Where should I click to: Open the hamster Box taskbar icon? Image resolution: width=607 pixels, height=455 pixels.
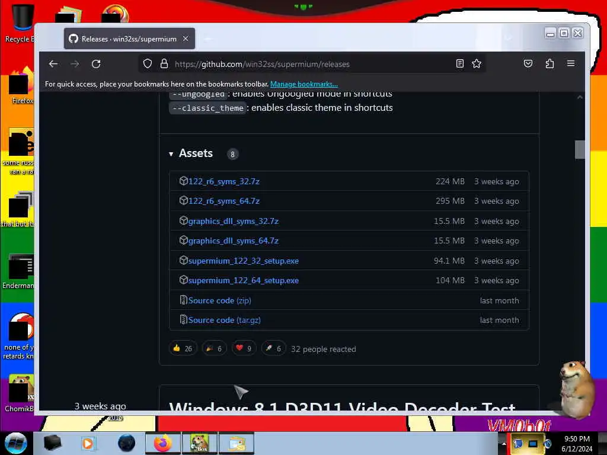click(199, 443)
